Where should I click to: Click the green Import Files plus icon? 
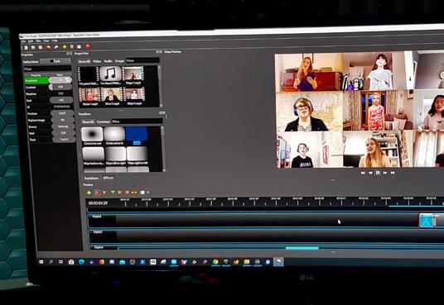[x=65, y=46]
